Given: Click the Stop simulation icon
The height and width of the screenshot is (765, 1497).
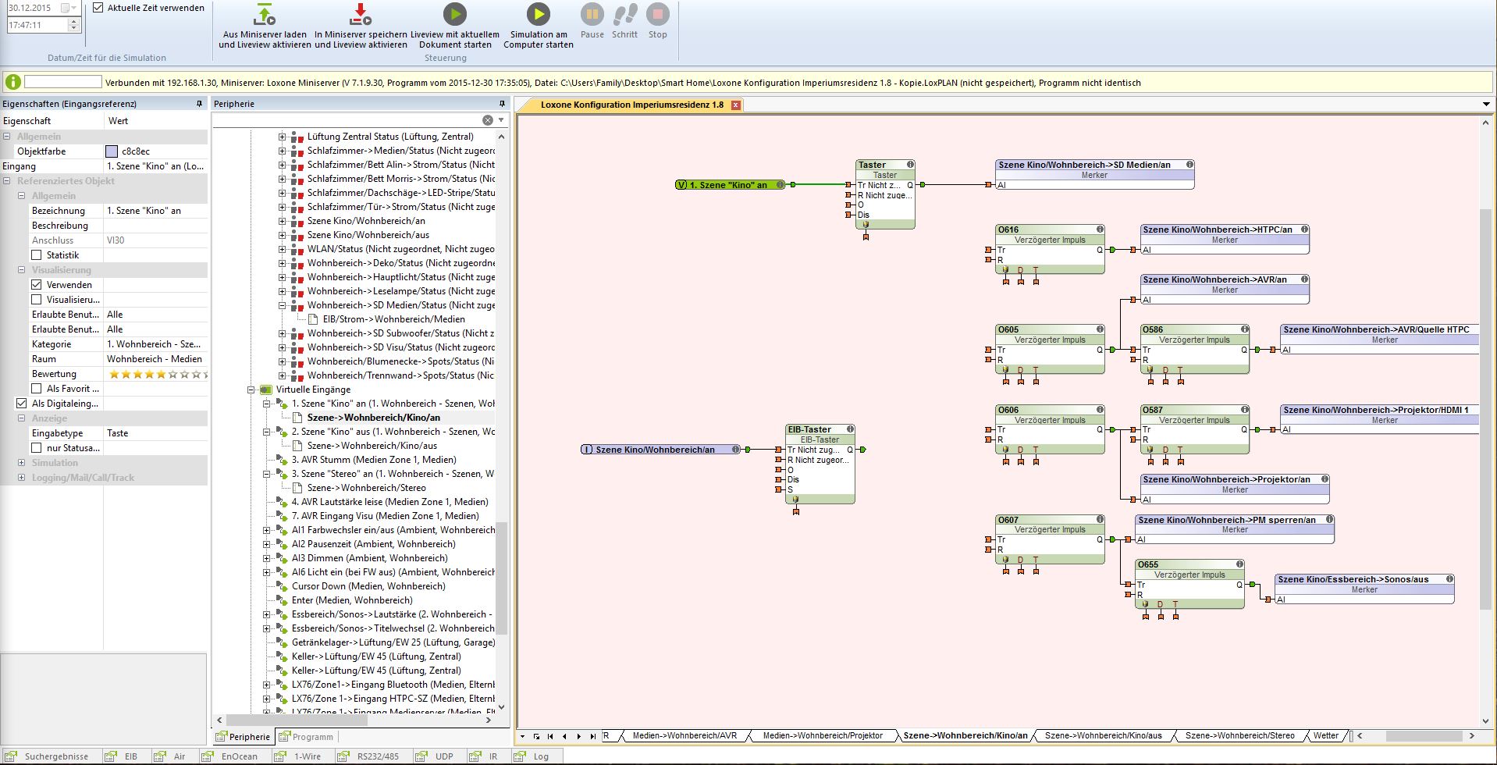Looking at the screenshot, I should tap(657, 14).
